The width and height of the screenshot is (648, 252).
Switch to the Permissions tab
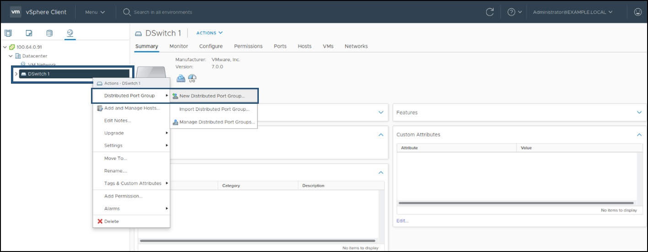[248, 46]
